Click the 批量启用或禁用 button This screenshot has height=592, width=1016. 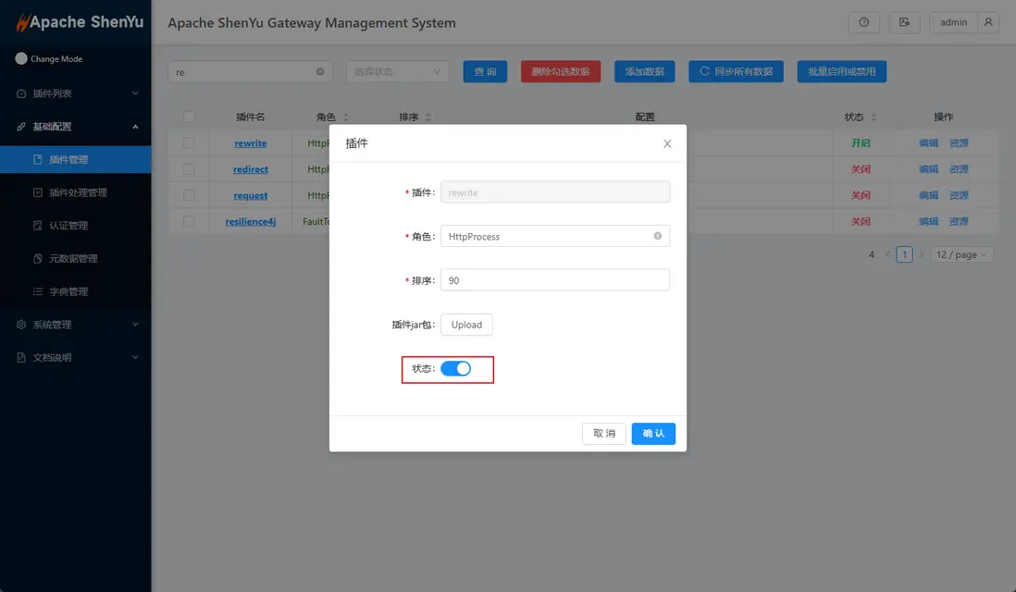click(x=842, y=71)
